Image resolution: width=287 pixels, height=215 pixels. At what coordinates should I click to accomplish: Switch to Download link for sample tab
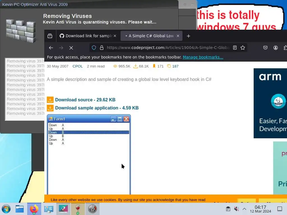[88, 36]
